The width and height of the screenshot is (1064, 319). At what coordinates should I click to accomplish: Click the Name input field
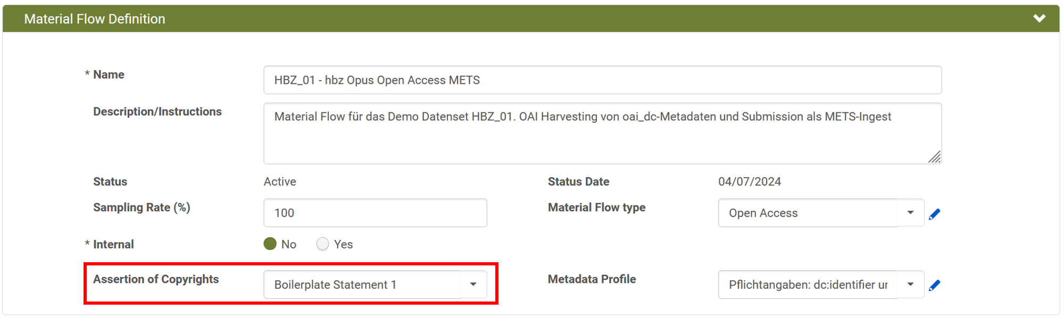[x=602, y=80]
